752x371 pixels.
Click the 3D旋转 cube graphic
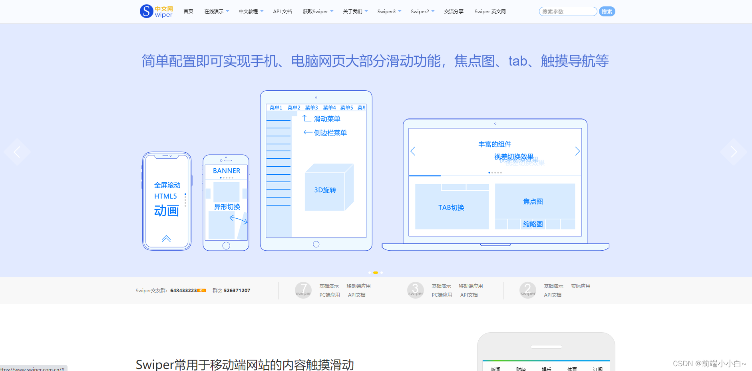pos(329,187)
